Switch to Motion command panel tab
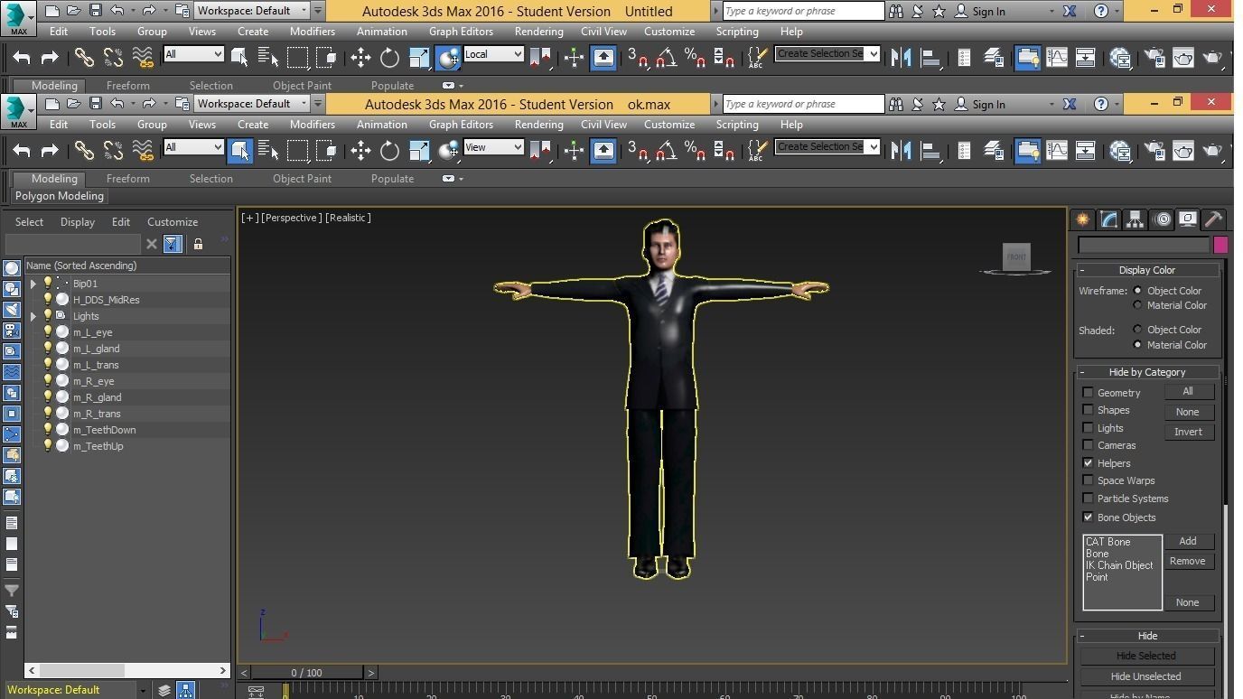The width and height of the screenshot is (1243, 699). [1162, 219]
